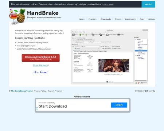Screen dimensions: 164x131
Task: Click the HandBrake pineapple cocktail logo
Action: pos(17,16)
